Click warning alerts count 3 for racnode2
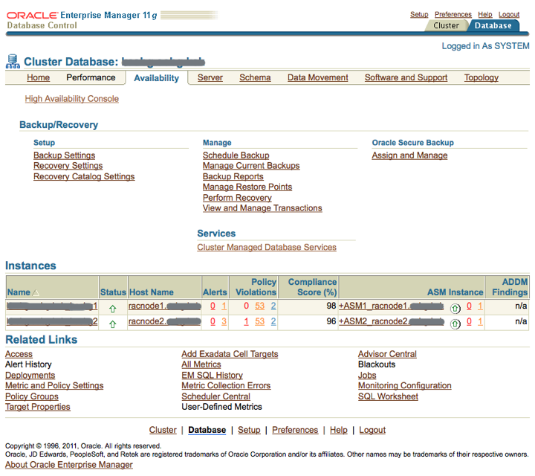The image size is (535, 476). [x=224, y=321]
